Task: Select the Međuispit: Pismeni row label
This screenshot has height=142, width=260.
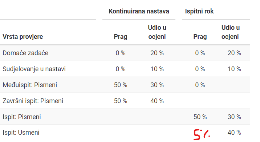Action: pyautogui.click(x=30, y=85)
